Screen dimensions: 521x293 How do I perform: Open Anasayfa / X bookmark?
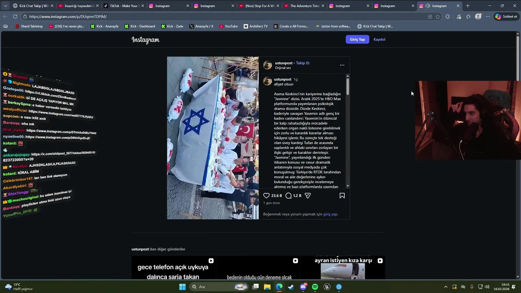tap(201, 26)
